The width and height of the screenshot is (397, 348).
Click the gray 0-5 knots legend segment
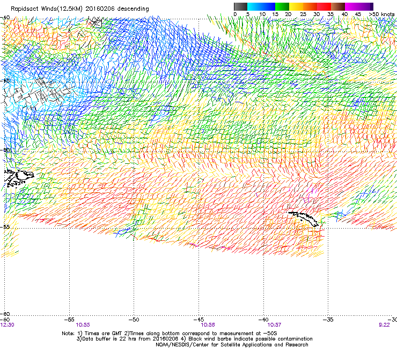point(241,6)
